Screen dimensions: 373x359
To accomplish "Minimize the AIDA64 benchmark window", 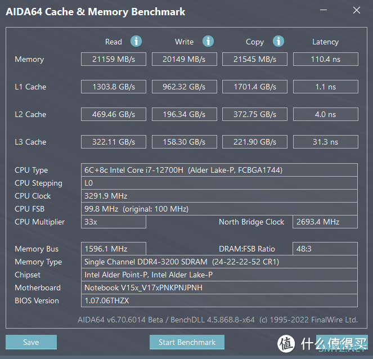I will point(323,10).
